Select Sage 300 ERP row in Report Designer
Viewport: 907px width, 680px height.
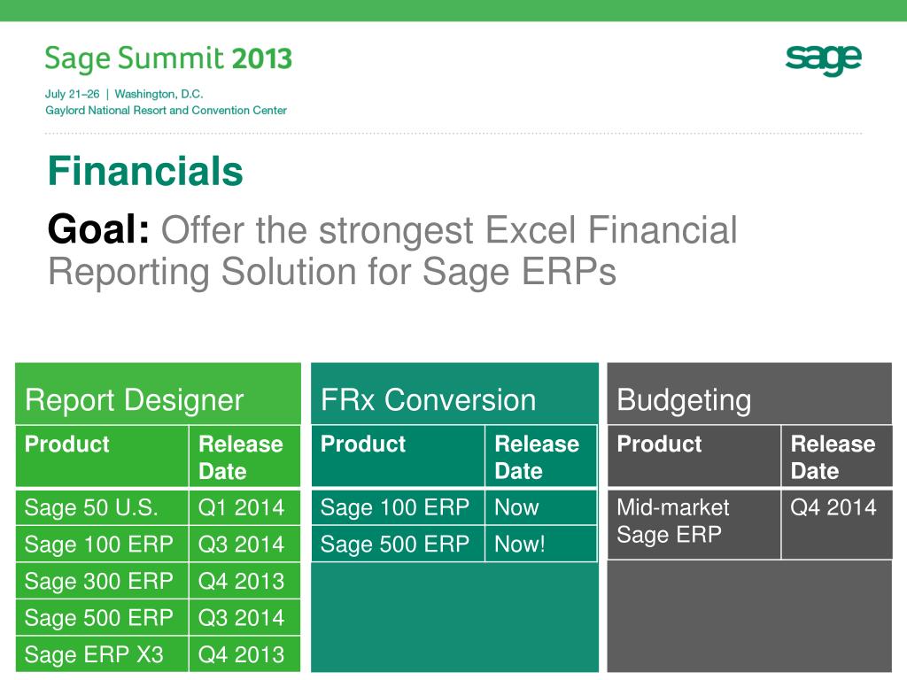click(x=158, y=581)
